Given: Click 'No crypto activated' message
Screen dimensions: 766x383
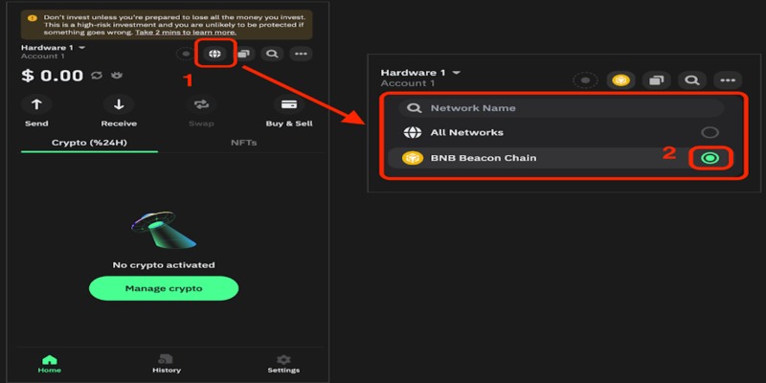Looking at the screenshot, I should tap(164, 265).
